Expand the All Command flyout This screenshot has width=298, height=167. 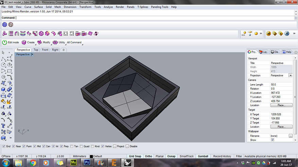[x=82, y=45]
